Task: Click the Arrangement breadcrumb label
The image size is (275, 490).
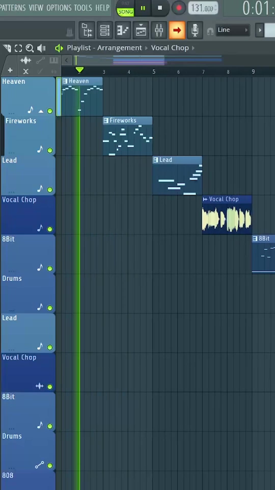Action: 119,48
